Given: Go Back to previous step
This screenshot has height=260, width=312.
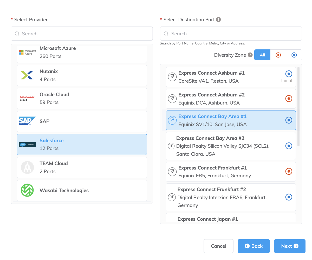Looking at the screenshot, I should 253,246.
